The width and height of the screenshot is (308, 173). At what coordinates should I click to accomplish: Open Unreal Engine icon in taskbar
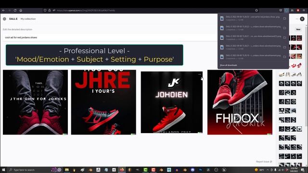click(x=224, y=170)
